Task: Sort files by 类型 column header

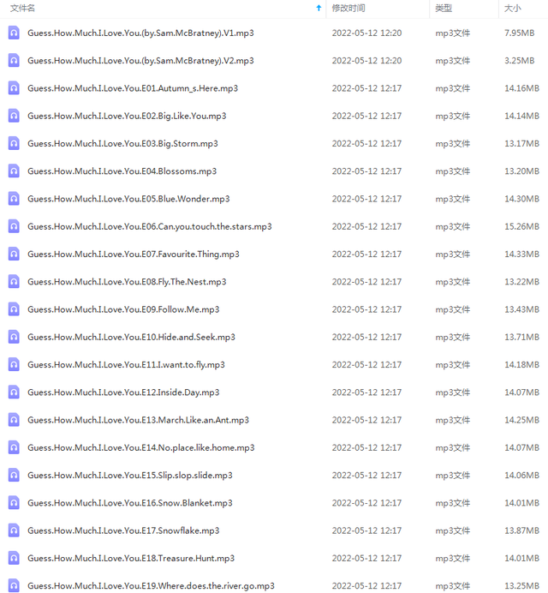Action: coord(444,8)
